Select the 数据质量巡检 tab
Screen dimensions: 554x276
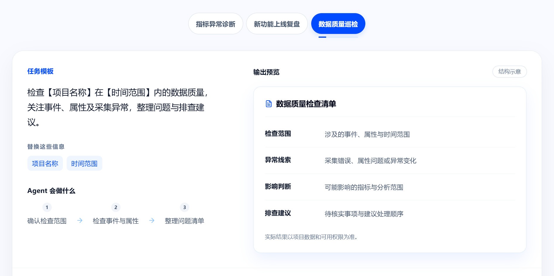[x=338, y=24]
